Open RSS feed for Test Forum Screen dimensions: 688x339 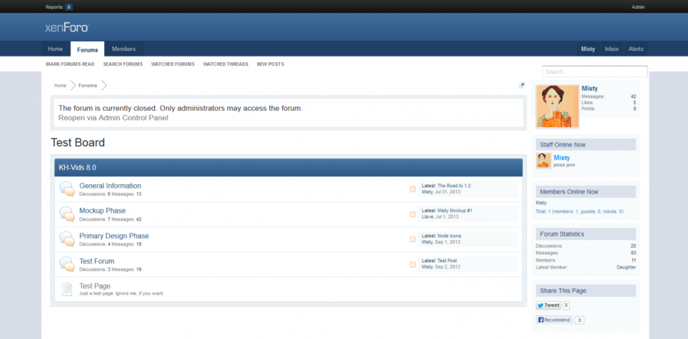(413, 264)
